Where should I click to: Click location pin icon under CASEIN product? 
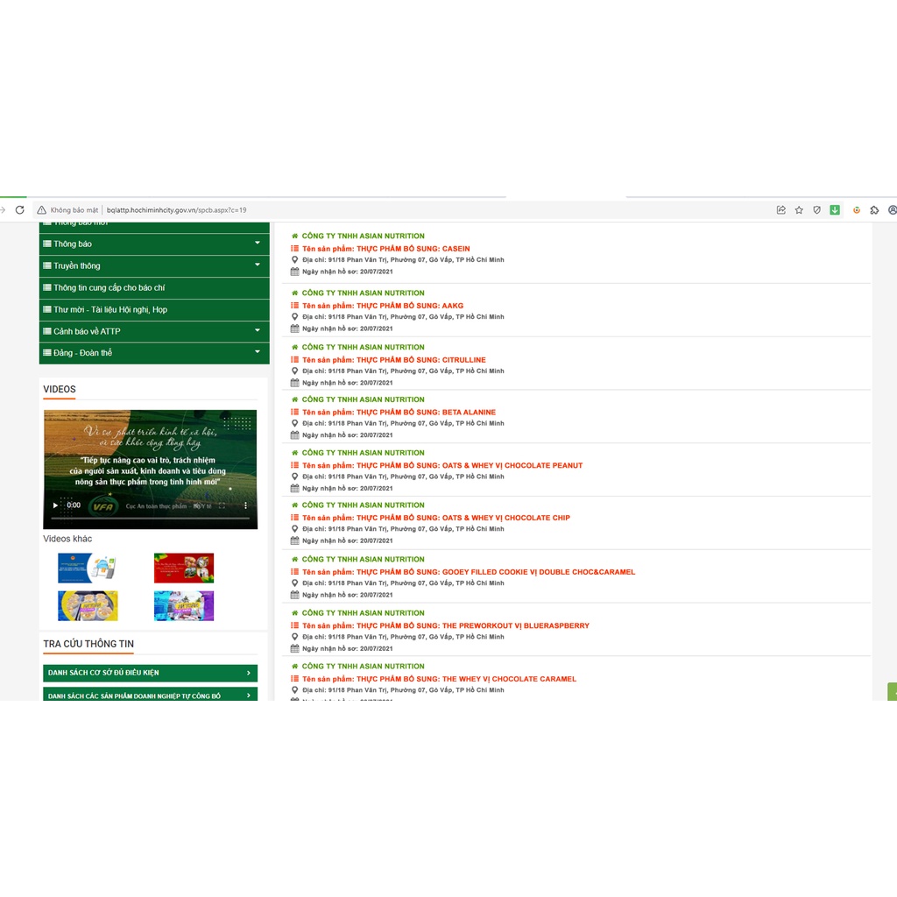pos(294,259)
